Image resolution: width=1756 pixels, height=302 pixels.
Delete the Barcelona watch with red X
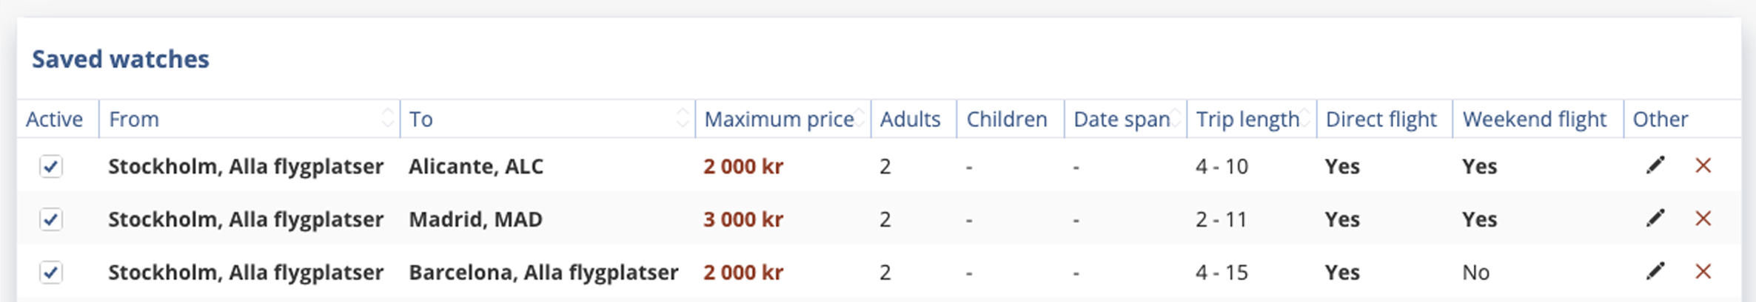click(x=1703, y=272)
